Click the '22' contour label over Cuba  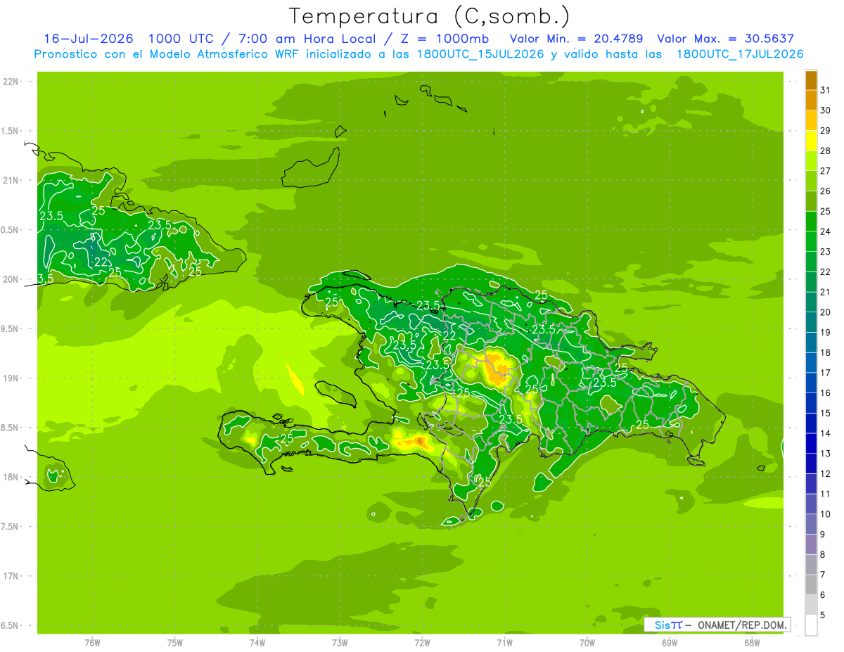click(x=101, y=262)
